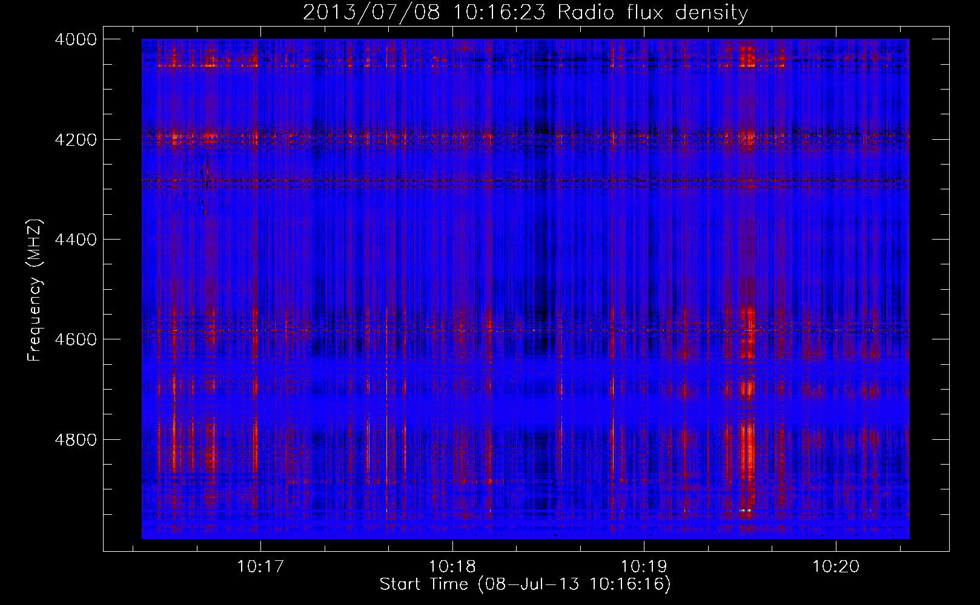980x605 pixels.
Task: Click the "Start Time (08-Jul-13 10:16:16)" label
Action: tap(525, 584)
